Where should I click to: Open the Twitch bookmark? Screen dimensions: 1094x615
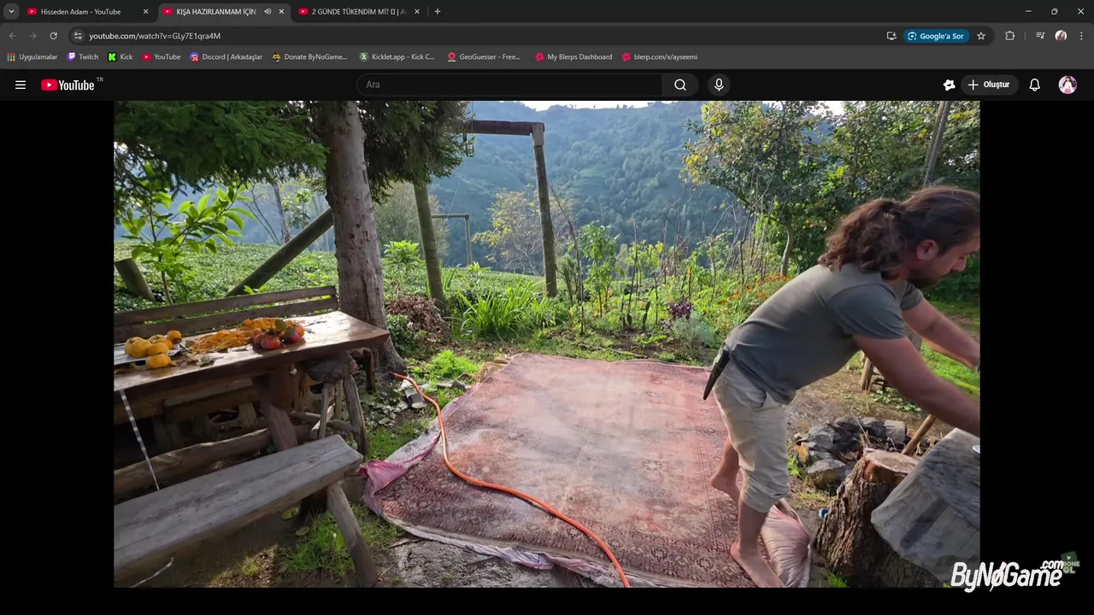(83, 57)
